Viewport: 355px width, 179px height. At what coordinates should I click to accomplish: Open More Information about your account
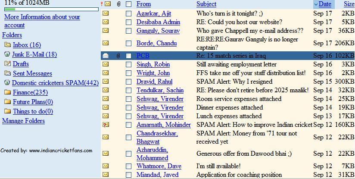42,21
